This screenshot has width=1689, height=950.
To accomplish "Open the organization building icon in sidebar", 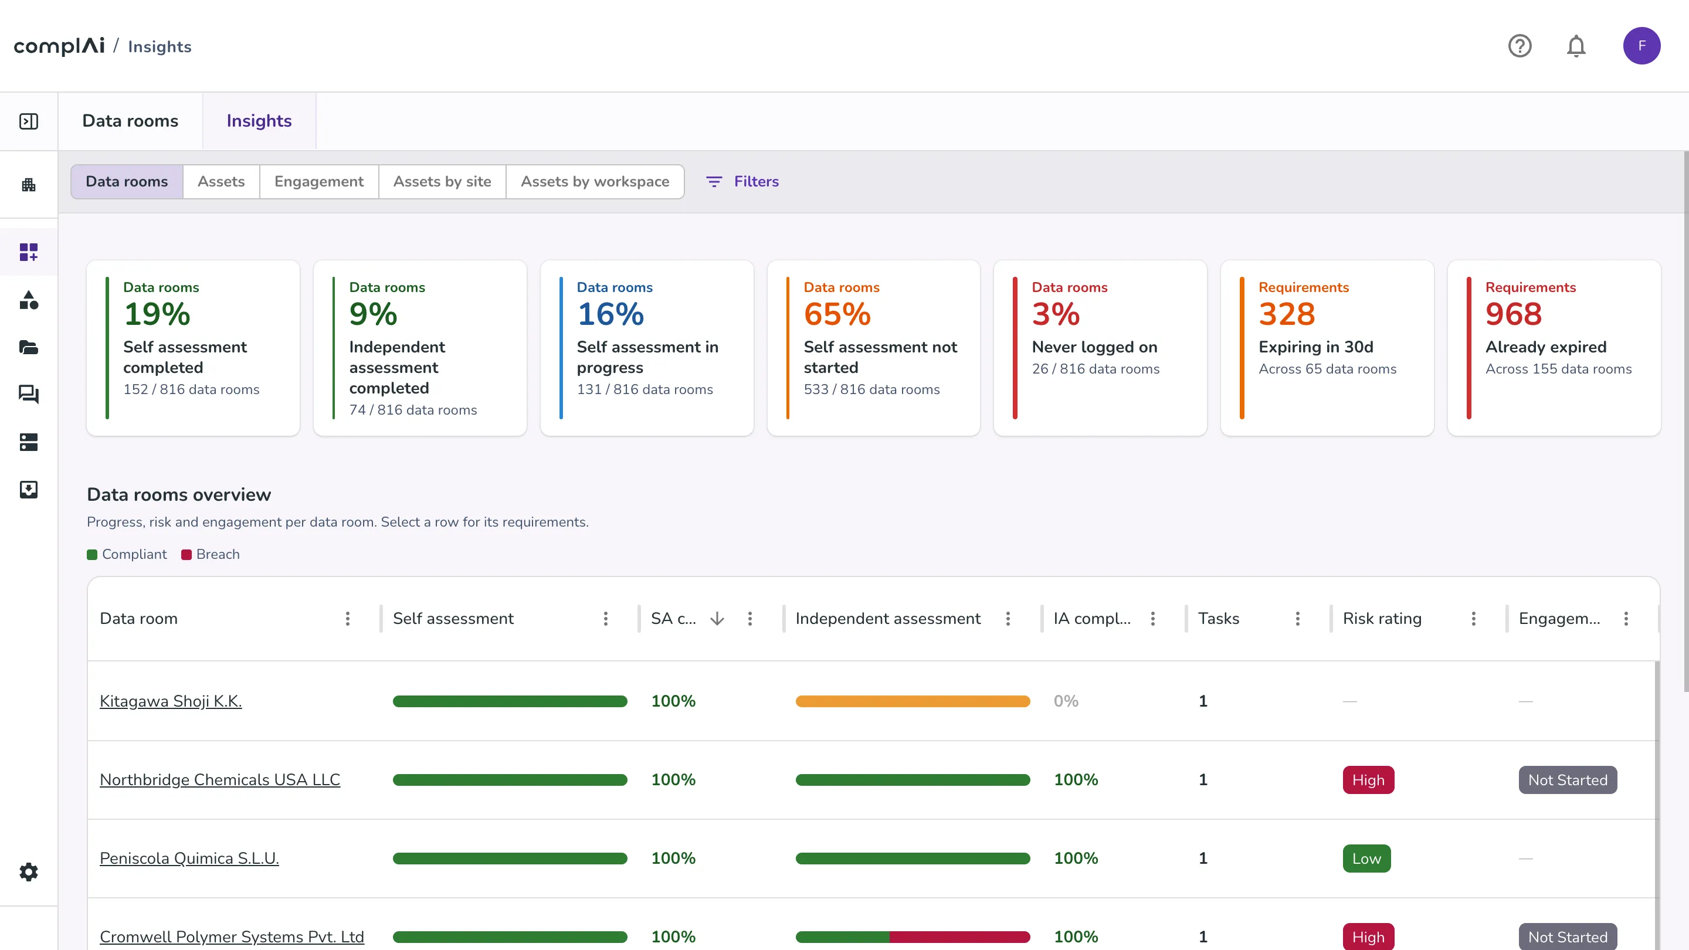I will (x=29, y=185).
